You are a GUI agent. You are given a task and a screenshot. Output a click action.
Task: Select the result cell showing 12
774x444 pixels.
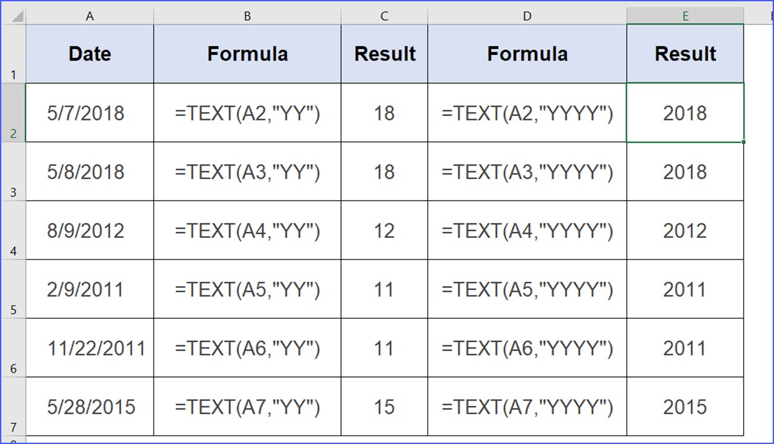384,231
